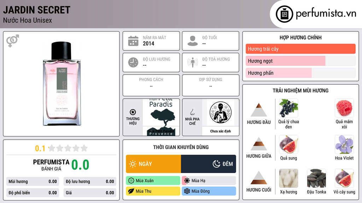Click the Hương đầu pyramid icon
Screen dimensions: 362x203
[x=259, y=110]
